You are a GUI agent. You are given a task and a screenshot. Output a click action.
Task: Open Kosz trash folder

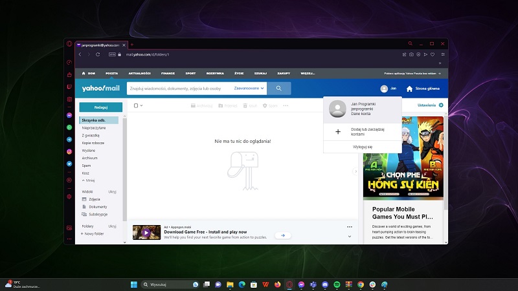click(85, 173)
